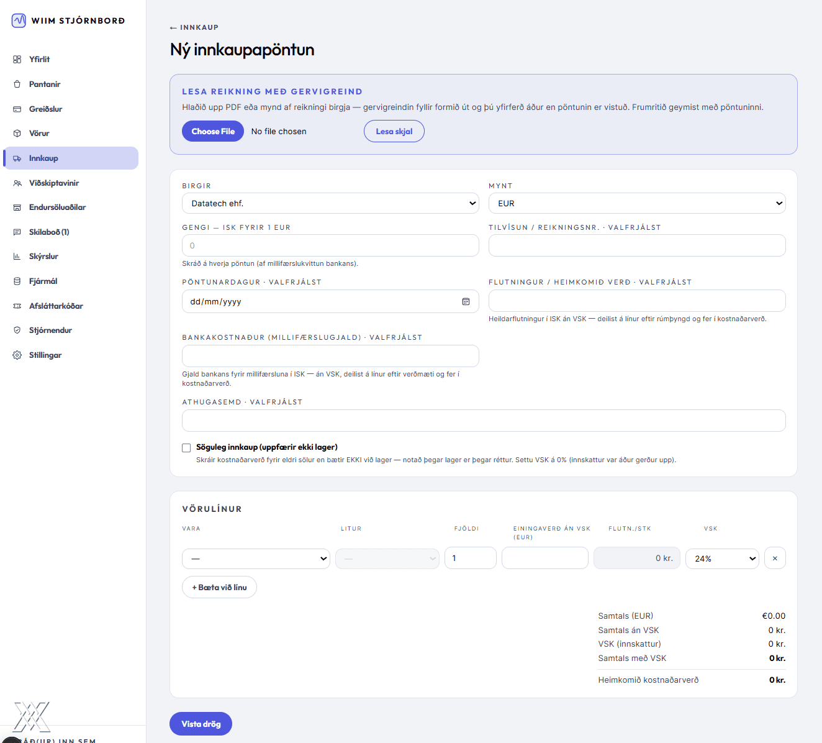Click the 'Samtals með VSK' label
This screenshot has width=822, height=743.
pos(632,659)
